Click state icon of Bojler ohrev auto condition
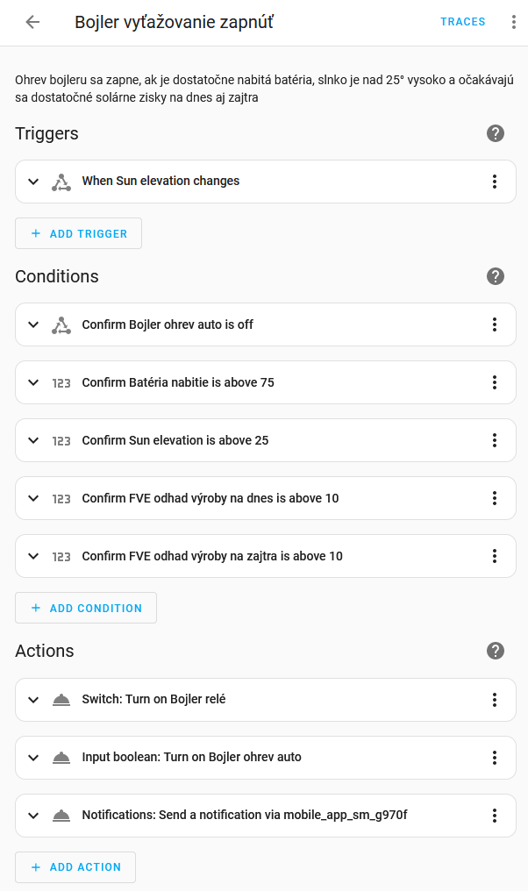The image size is (528, 891). point(61,324)
